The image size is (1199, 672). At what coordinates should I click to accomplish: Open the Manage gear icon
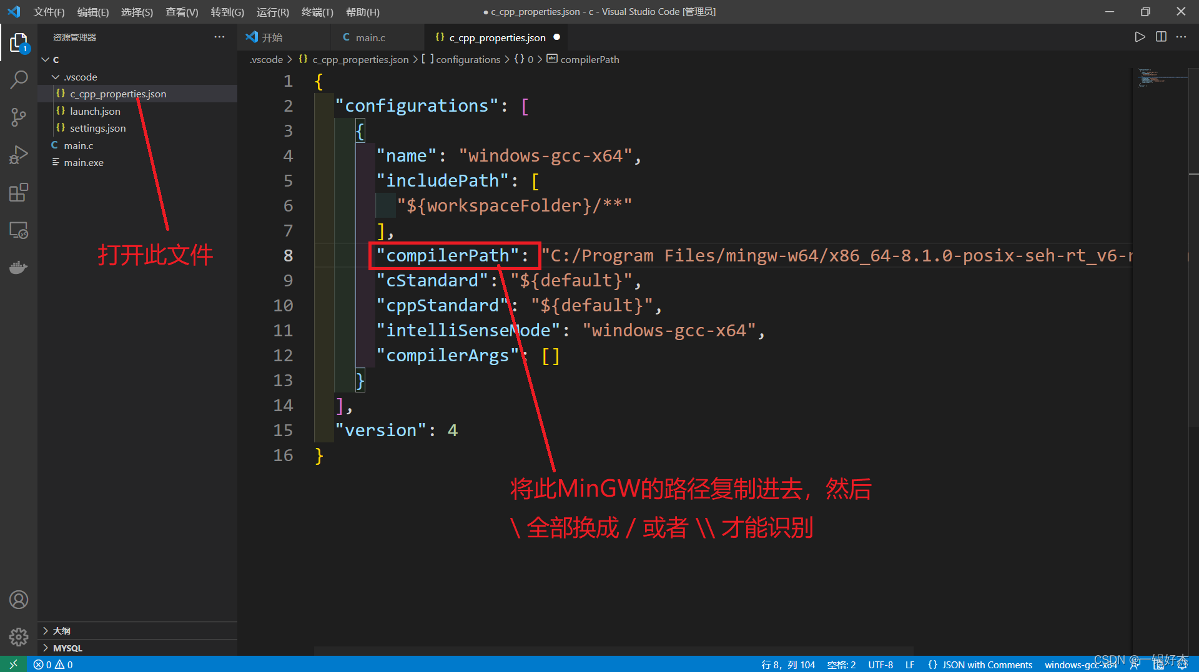19,637
